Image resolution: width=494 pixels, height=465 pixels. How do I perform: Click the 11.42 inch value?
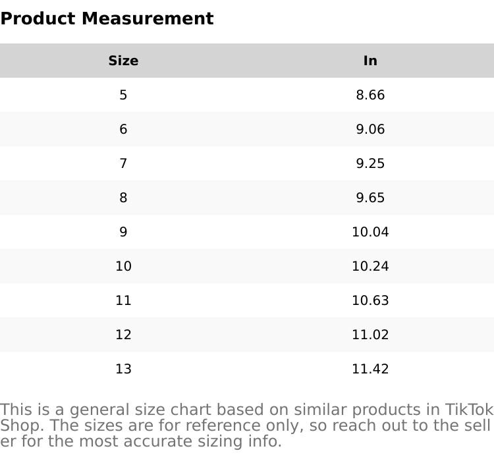coord(370,369)
